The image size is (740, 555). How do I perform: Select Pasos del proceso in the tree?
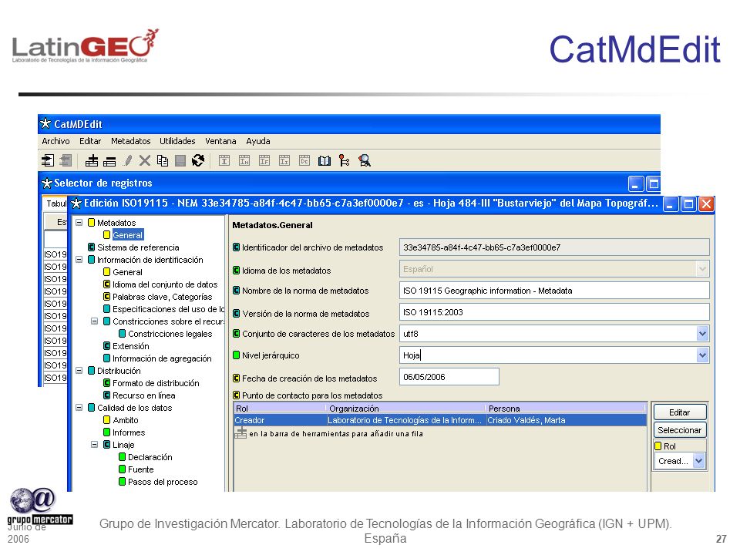click(163, 481)
